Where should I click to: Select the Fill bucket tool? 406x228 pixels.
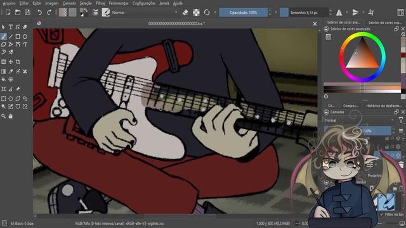point(3,79)
